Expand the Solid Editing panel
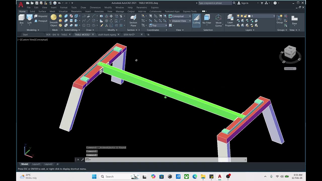This screenshot has width=322, height=181. coord(72,30)
